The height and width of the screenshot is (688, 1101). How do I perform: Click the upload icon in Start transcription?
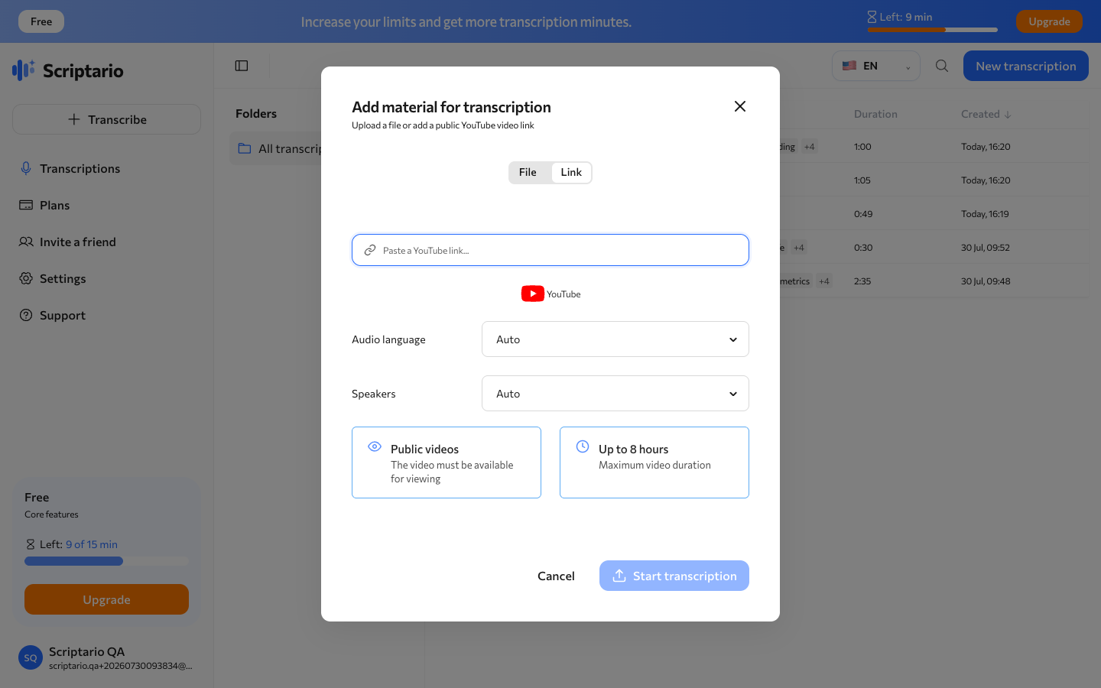pyautogui.click(x=619, y=576)
